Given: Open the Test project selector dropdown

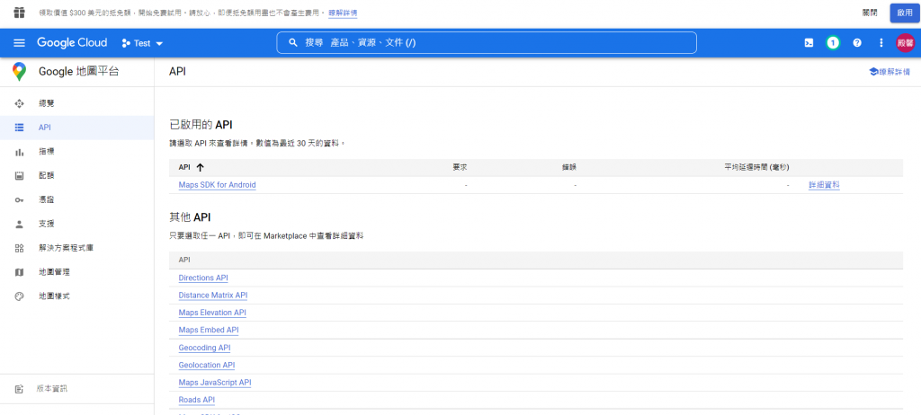Looking at the screenshot, I should pos(142,43).
